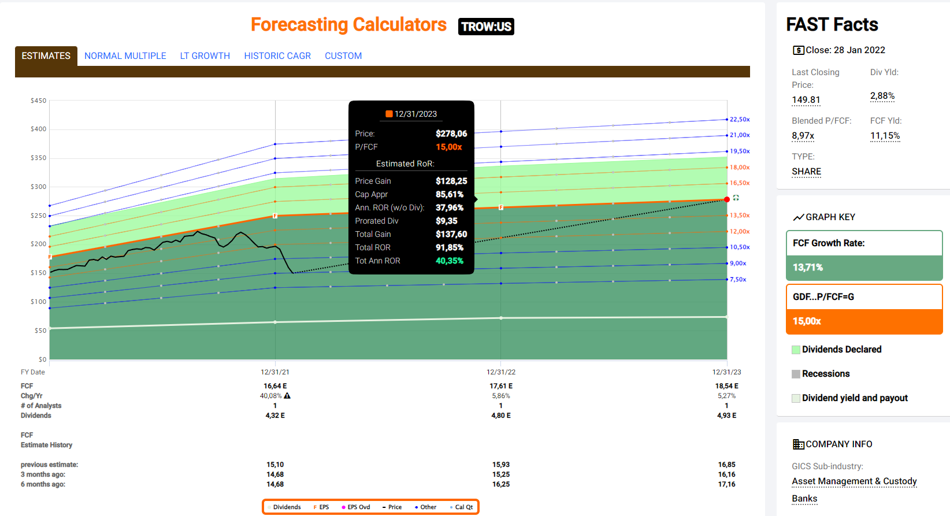Open the FCF Growth Rate box
The image size is (950, 516).
(x=864, y=255)
